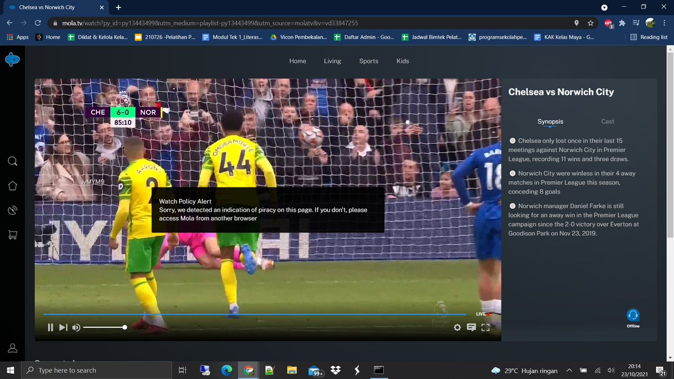Open Living section in Mola navigation
Viewport: 674px width, 379px height.
click(333, 61)
